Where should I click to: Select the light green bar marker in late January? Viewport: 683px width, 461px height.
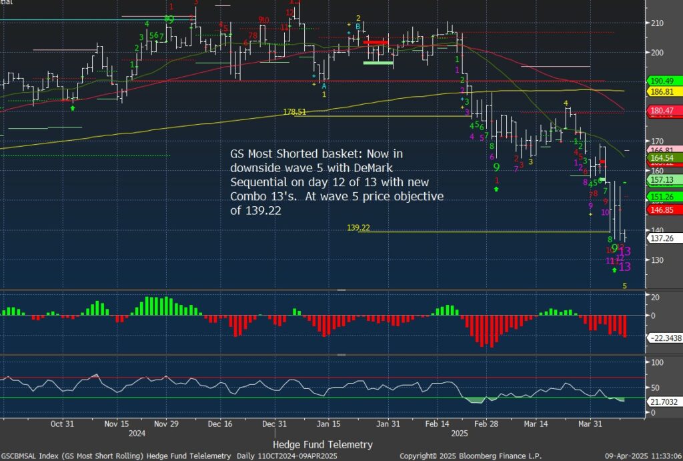coord(378,63)
